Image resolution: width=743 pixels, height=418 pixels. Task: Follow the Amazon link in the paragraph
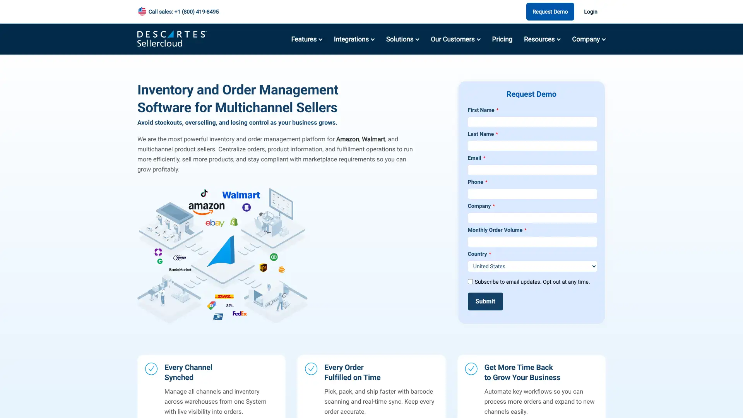coord(348,139)
